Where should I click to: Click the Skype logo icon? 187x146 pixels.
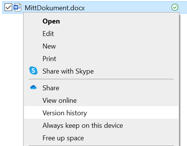pyautogui.click(x=33, y=71)
